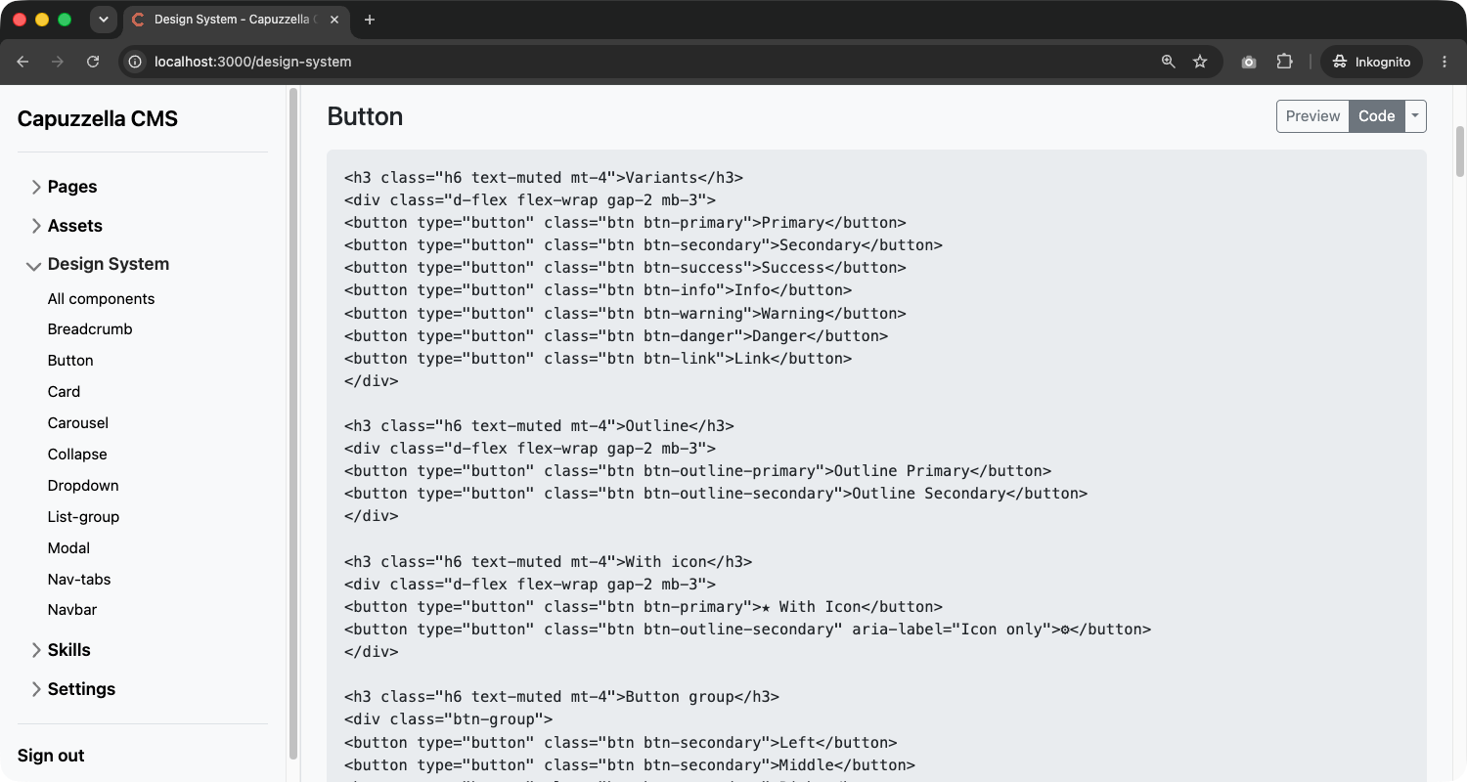Click the 'With Icon' button code line
The width and height of the screenshot is (1467, 782).
[644, 607]
